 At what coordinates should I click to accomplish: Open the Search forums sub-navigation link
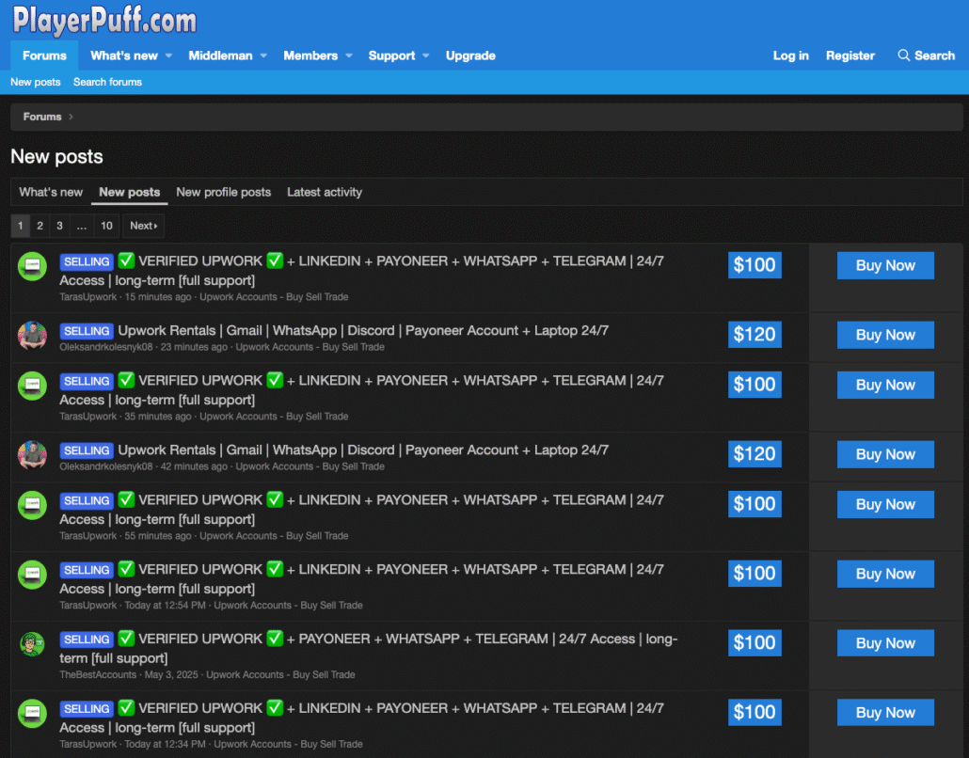[x=107, y=82]
